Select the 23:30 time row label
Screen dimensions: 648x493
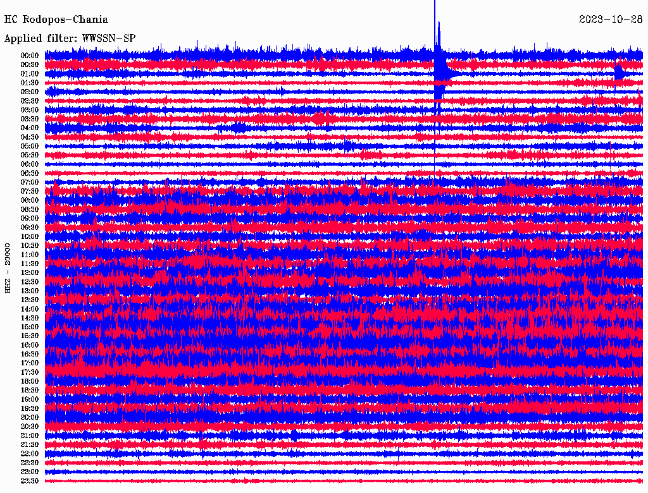(30, 481)
